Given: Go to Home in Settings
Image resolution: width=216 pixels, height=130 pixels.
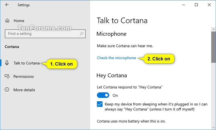Looking at the screenshot, I should 19,21.
